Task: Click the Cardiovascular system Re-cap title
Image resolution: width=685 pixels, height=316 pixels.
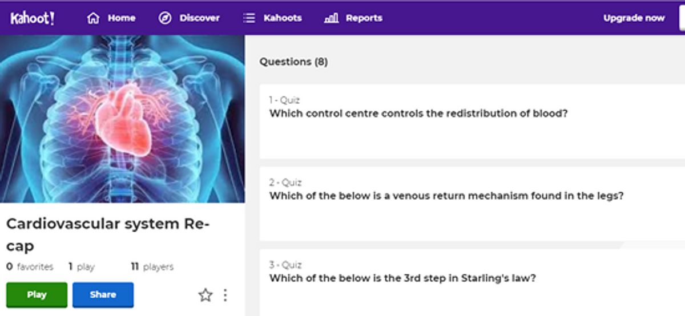Action: (x=108, y=234)
